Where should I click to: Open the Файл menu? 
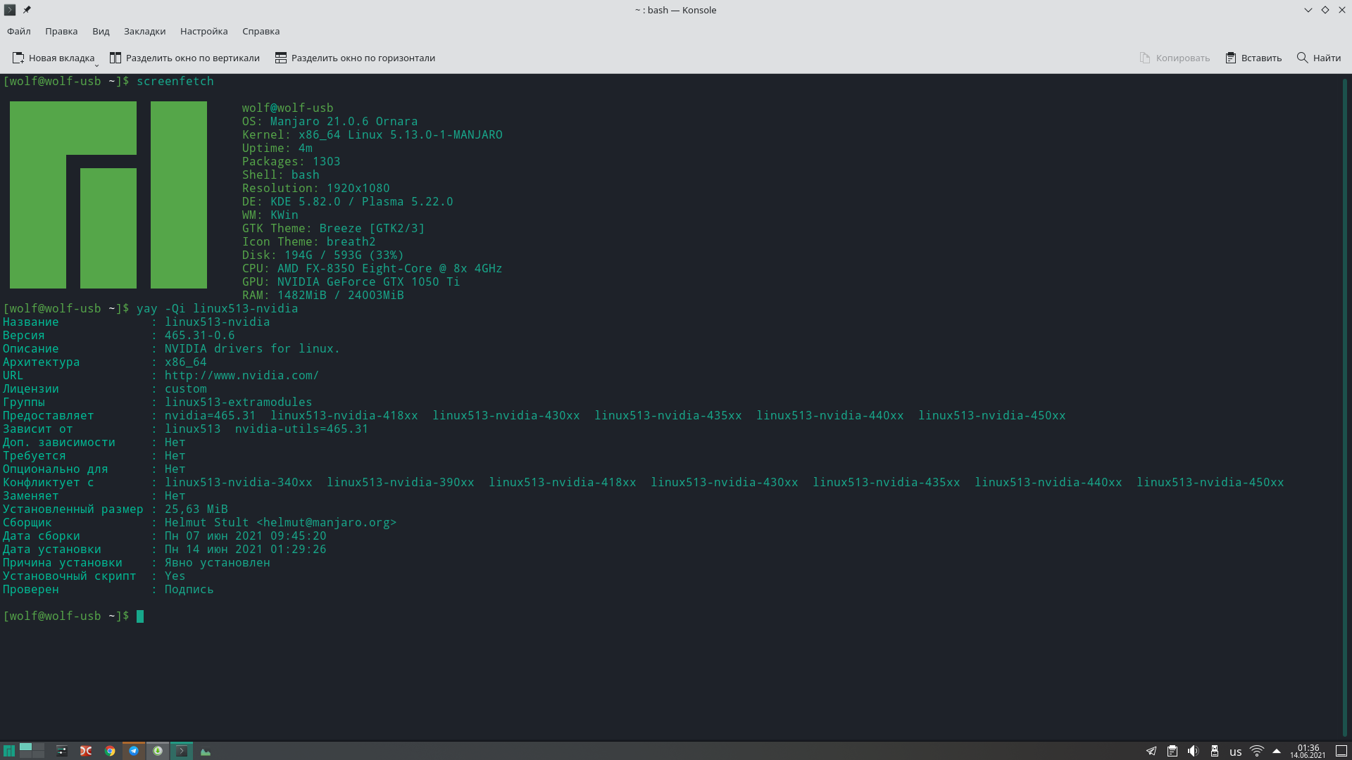19,31
